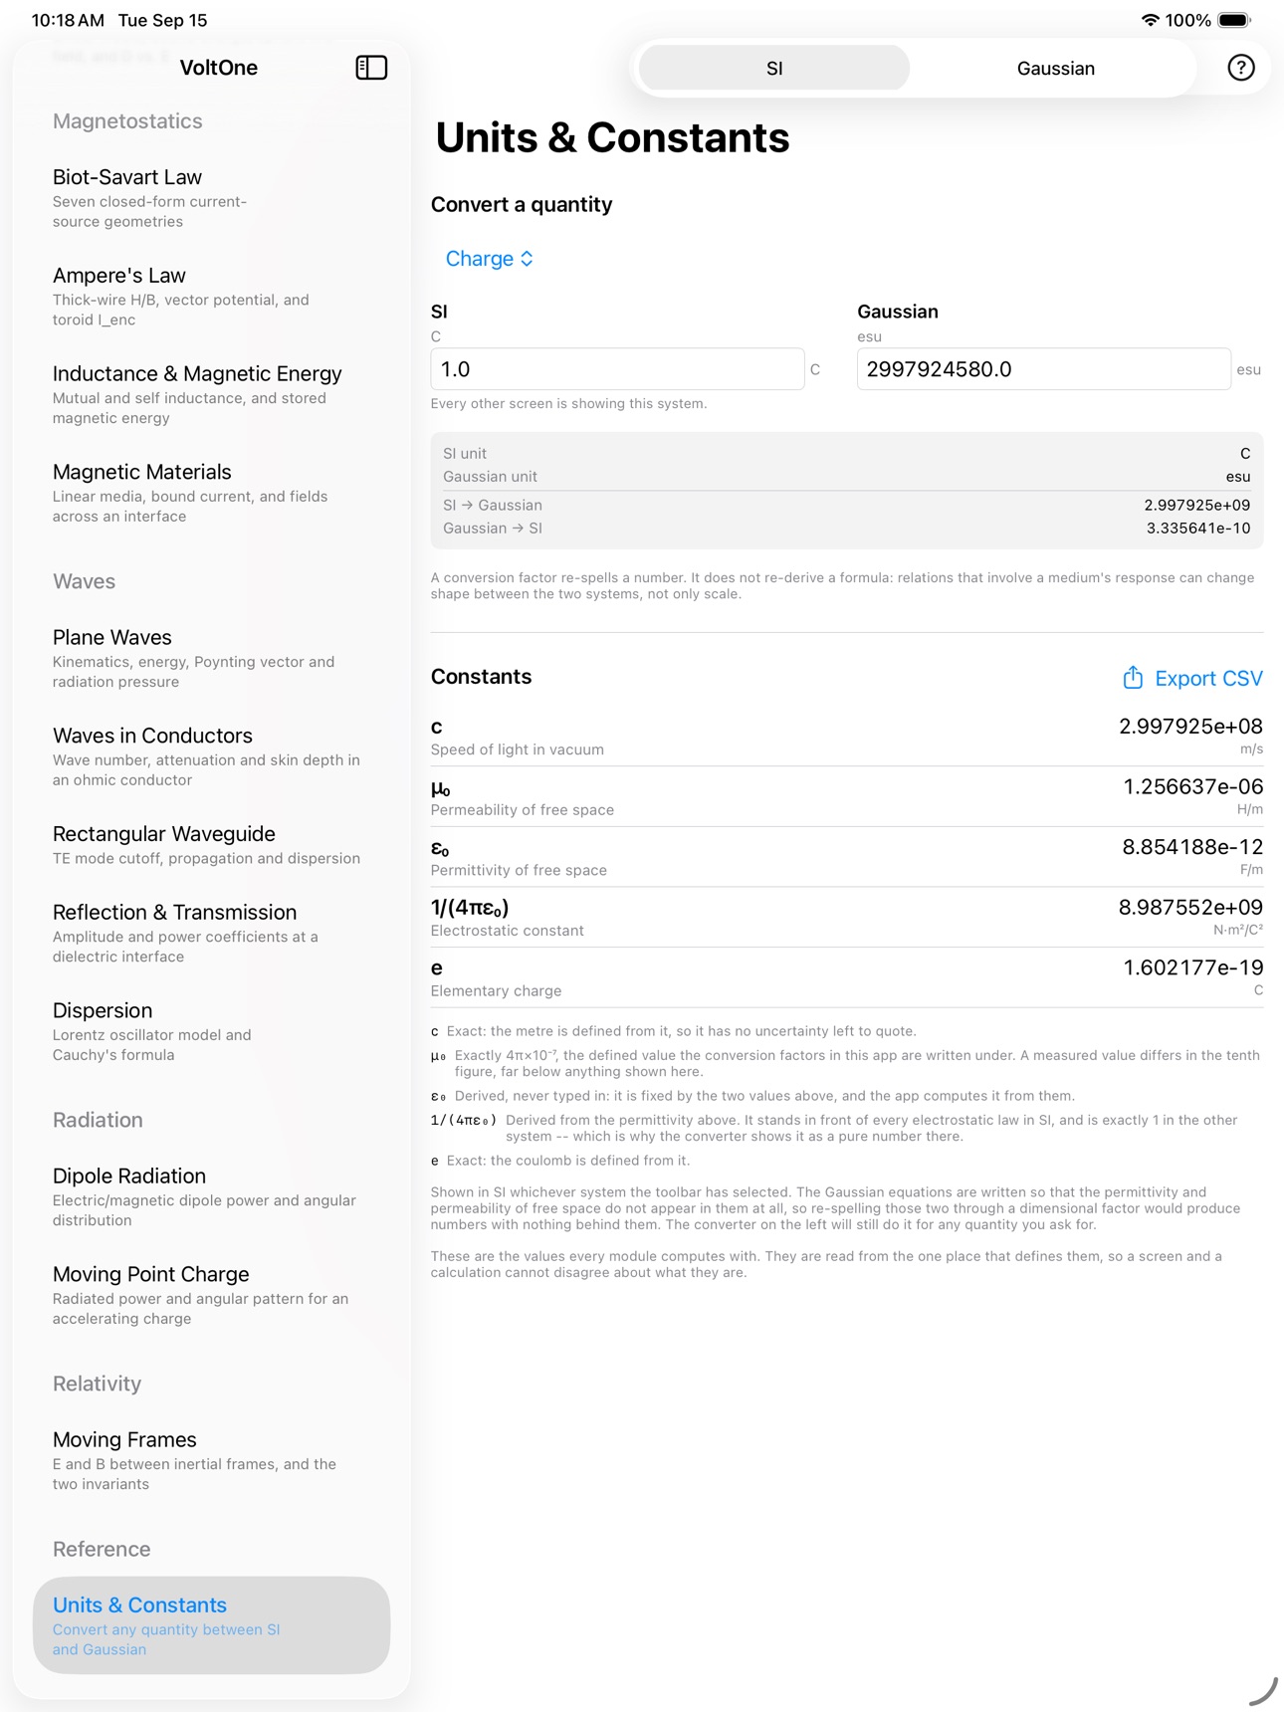Tap the Units & Constants page title
The image size is (1284, 1712).
coord(612,138)
